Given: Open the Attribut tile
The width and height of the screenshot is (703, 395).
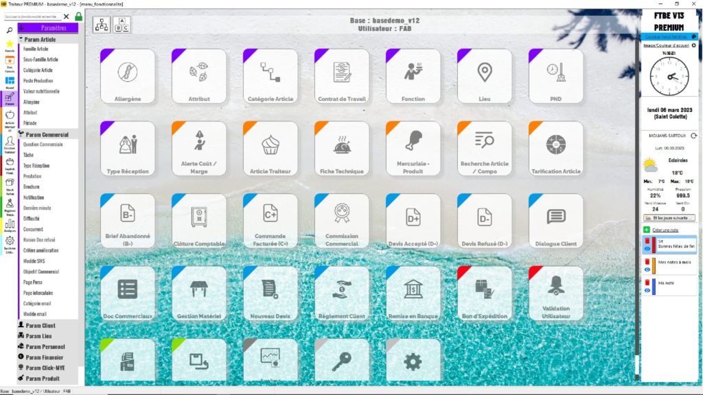Looking at the screenshot, I should click(x=199, y=76).
